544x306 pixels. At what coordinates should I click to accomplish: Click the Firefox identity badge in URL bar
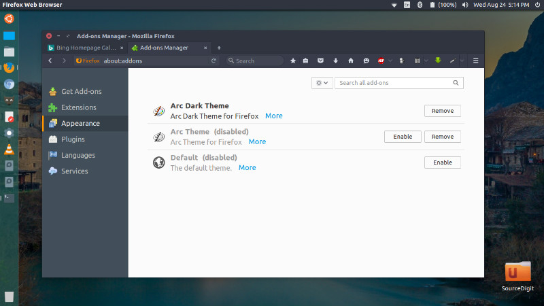[88, 61]
